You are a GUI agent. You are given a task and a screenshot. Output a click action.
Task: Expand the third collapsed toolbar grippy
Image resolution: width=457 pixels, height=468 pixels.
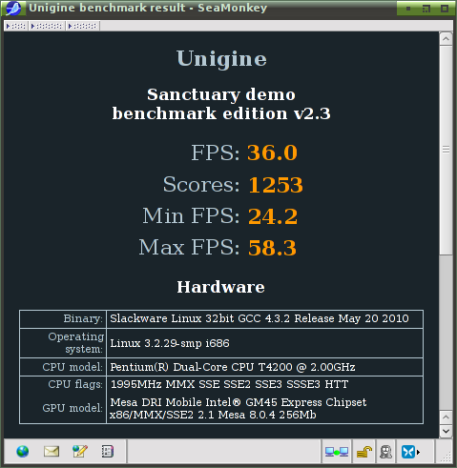coord(83,26)
